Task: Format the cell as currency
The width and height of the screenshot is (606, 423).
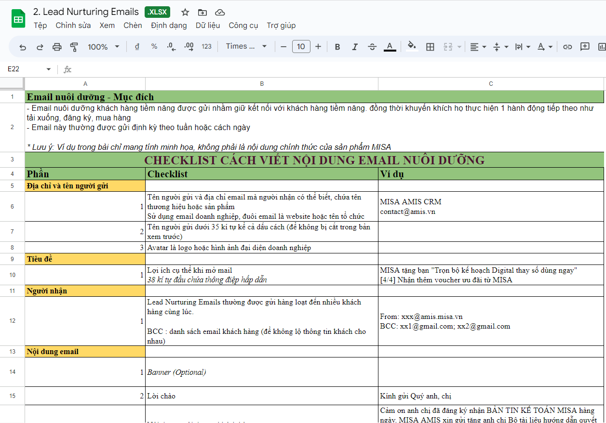Action: [x=137, y=47]
